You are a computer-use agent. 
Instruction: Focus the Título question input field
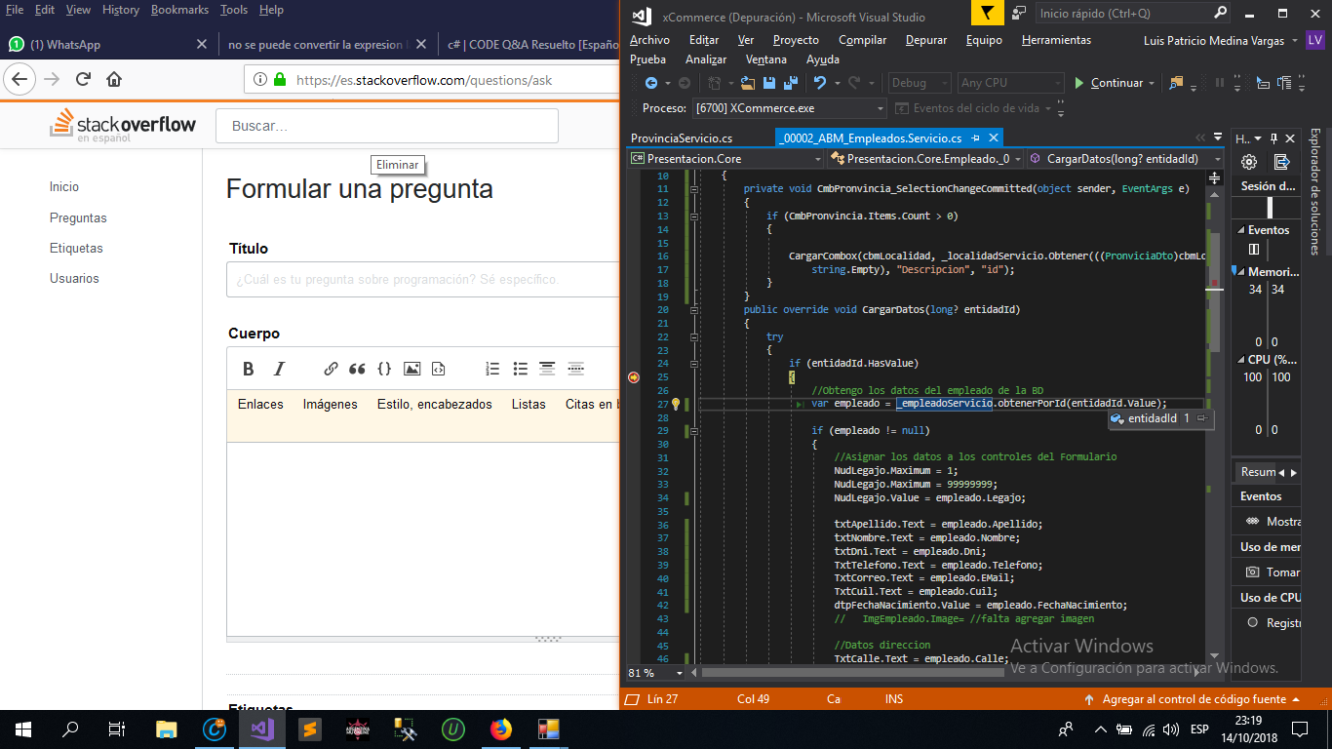423,279
